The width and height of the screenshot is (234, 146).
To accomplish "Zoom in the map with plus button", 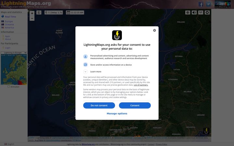I will point(32,13).
